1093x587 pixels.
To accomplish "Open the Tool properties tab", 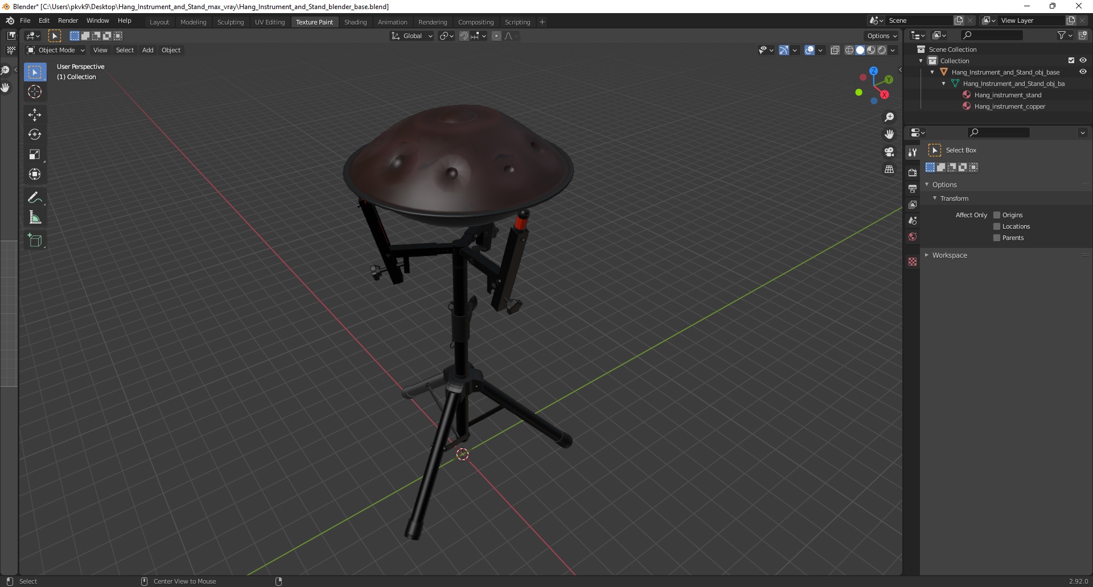I will [913, 152].
